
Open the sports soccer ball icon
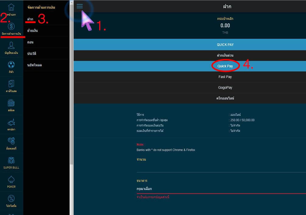(11, 64)
